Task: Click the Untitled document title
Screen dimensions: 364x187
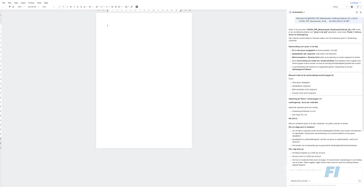Action: pyautogui.click(x=354, y=2)
